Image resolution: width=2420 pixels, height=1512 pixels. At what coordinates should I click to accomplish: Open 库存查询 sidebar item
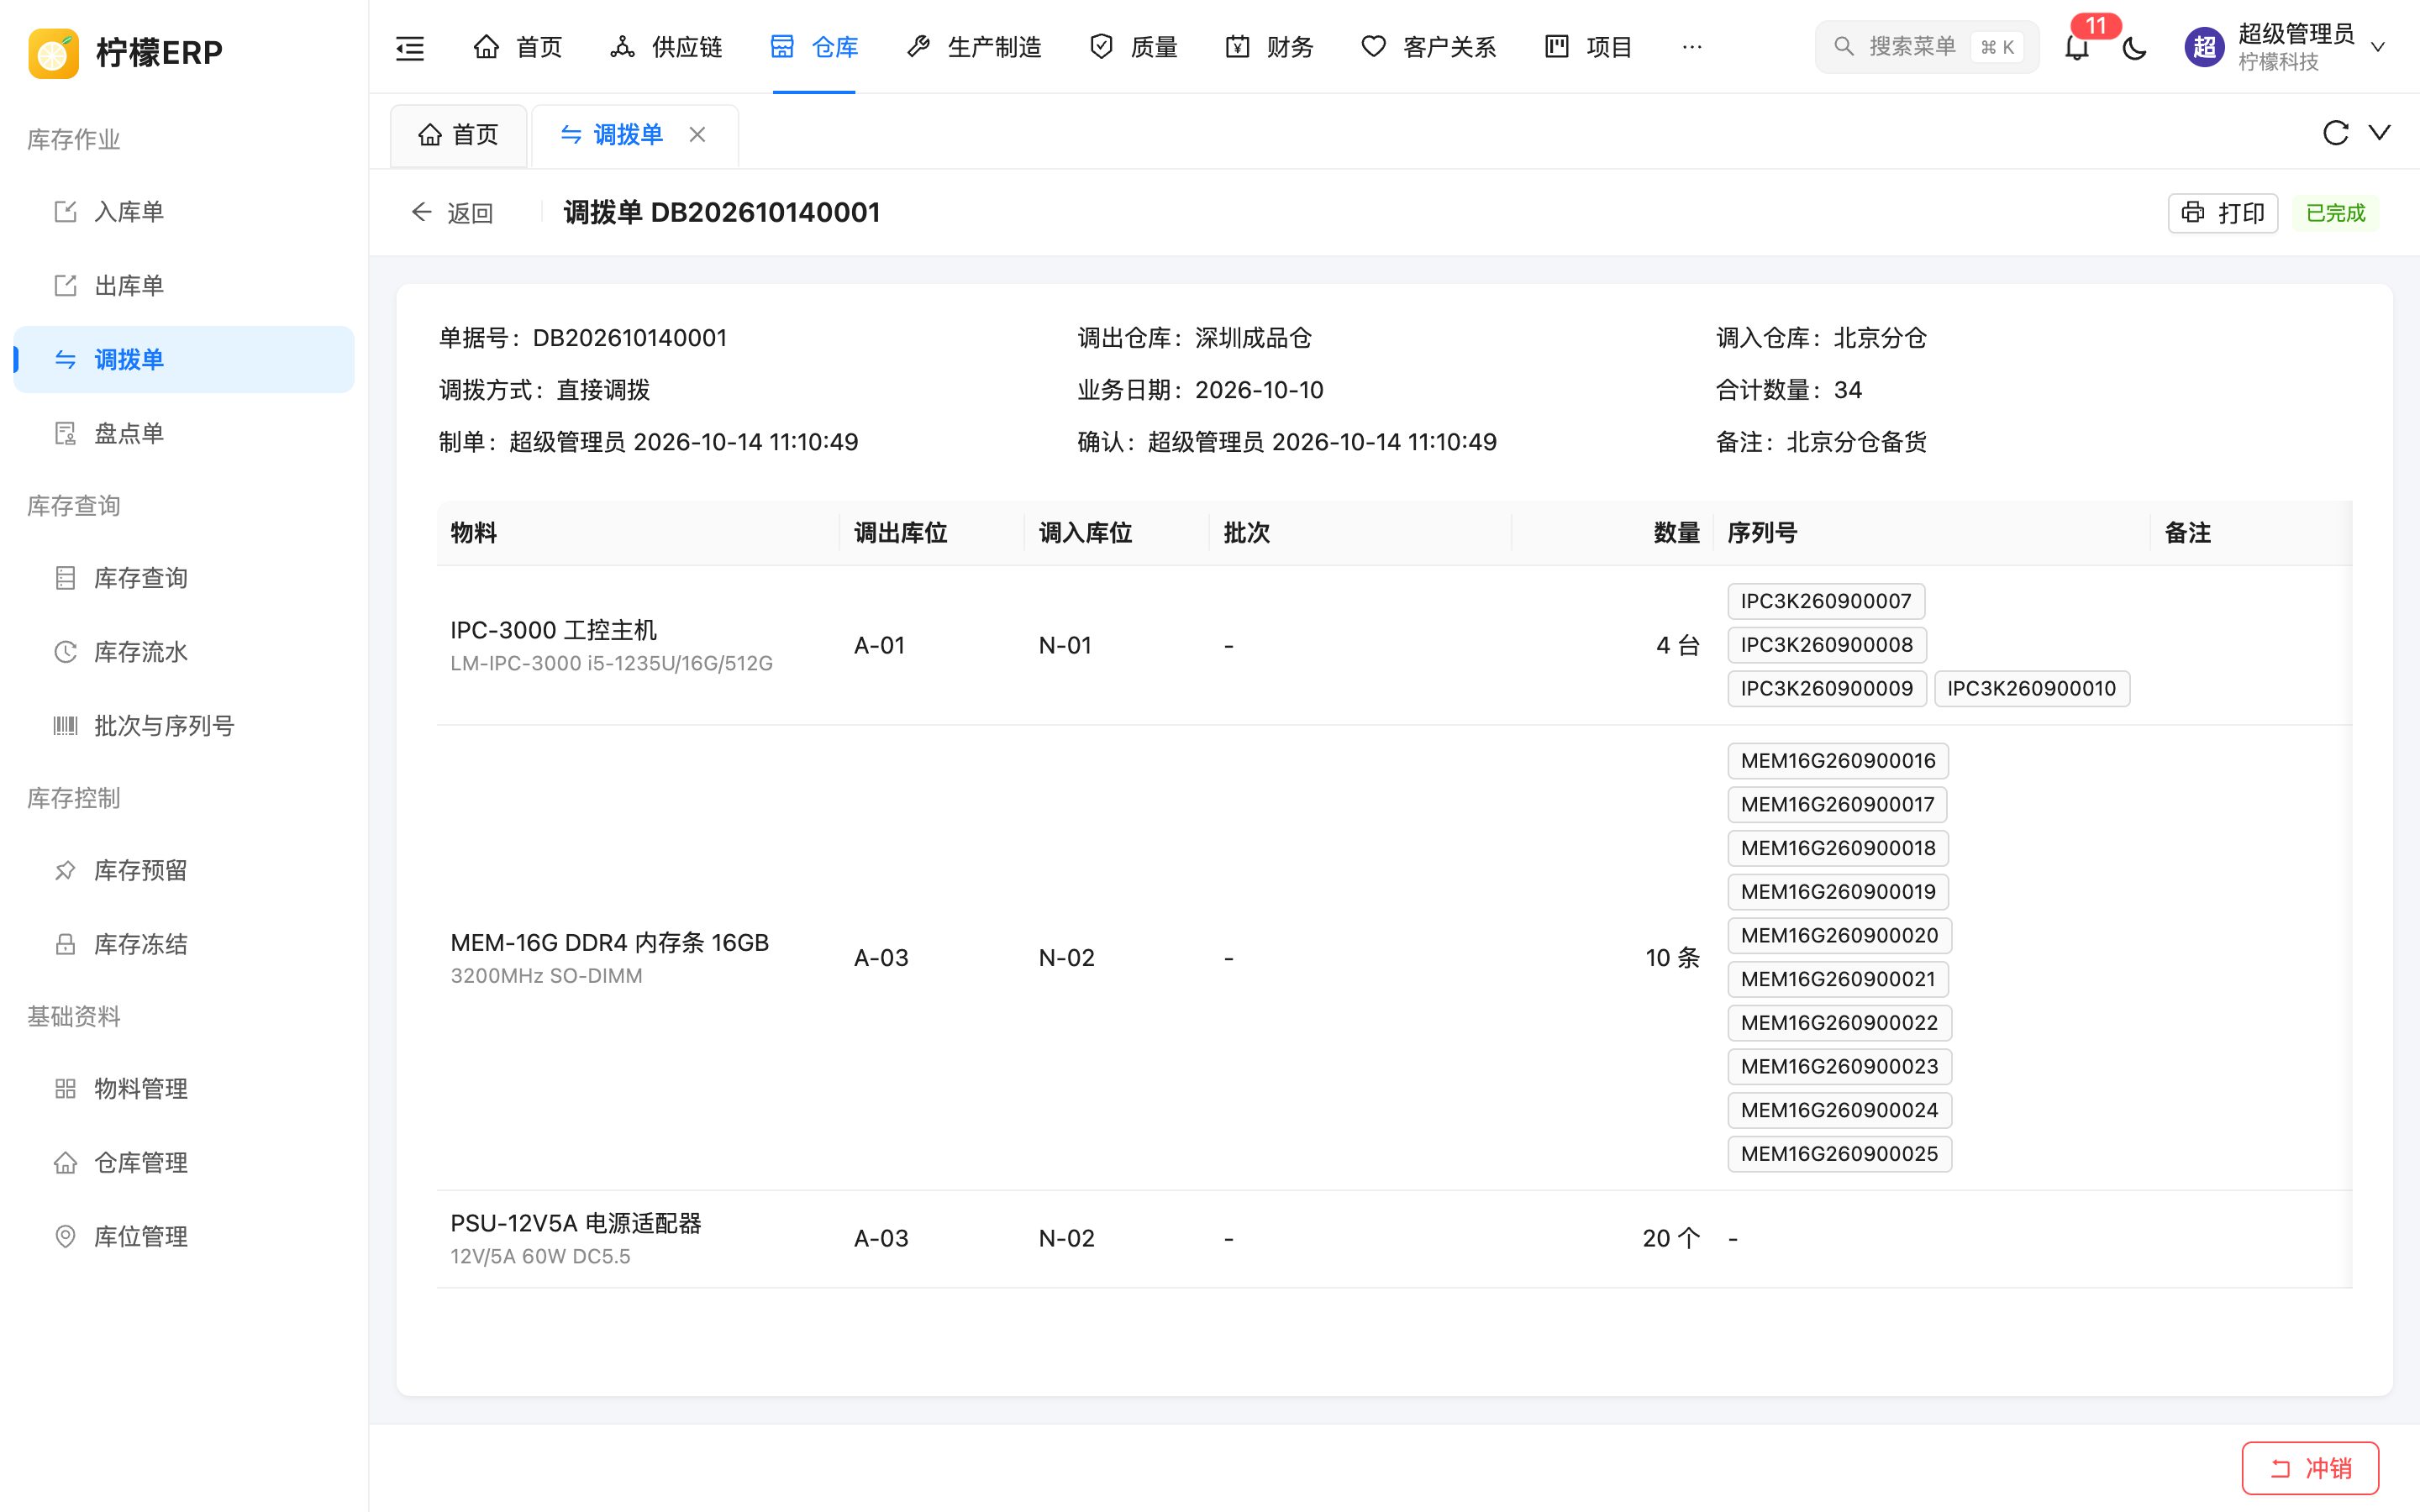coord(184,578)
